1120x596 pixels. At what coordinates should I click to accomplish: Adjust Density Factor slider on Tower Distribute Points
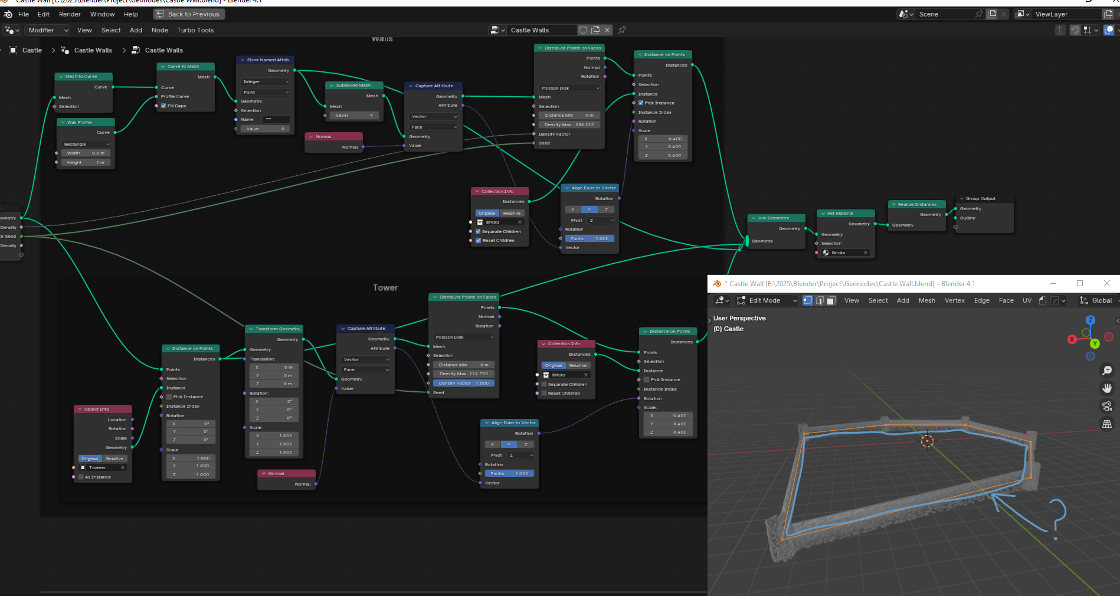tap(464, 383)
